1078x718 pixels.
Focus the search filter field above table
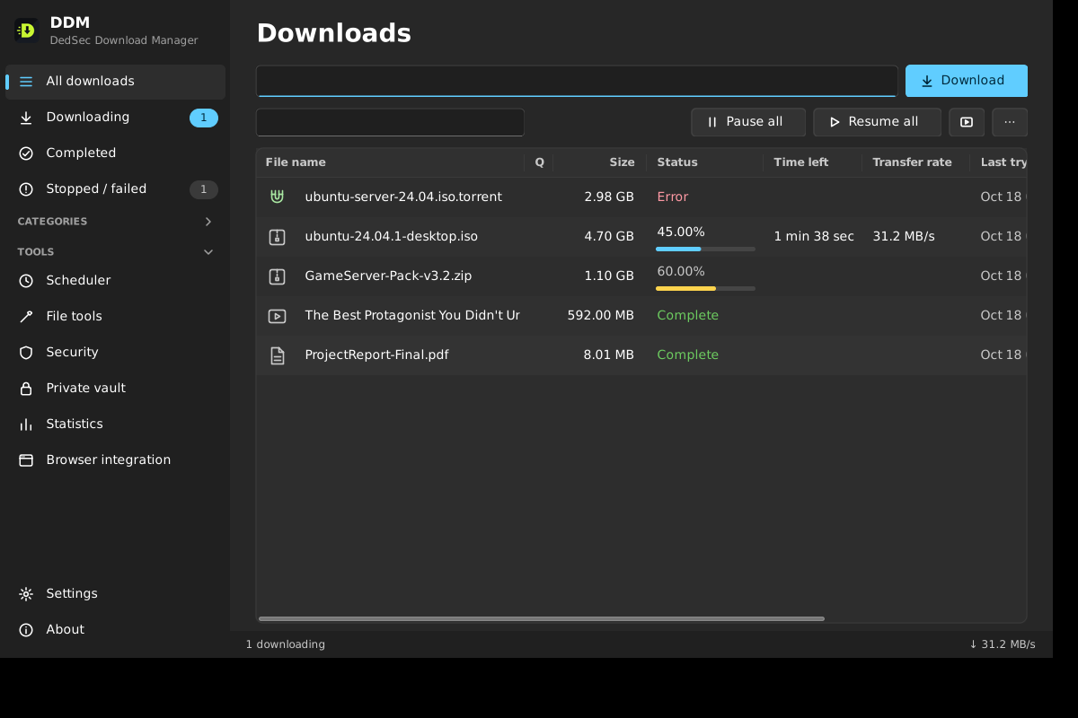click(x=390, y=122)
